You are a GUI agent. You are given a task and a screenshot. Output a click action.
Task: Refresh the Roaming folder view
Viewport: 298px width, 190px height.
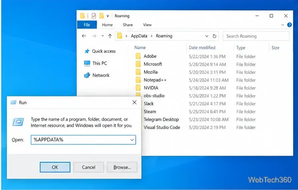click(214, 36)
